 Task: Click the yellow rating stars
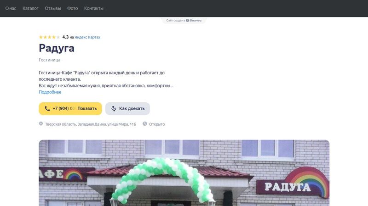[x=50, y=37]
